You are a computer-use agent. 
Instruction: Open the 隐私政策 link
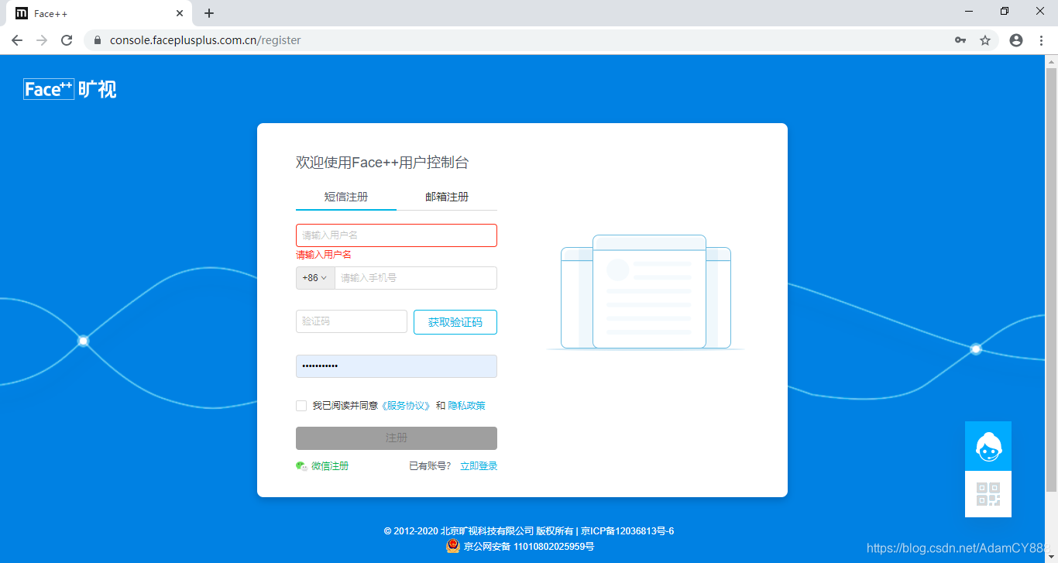click(467, 406)
